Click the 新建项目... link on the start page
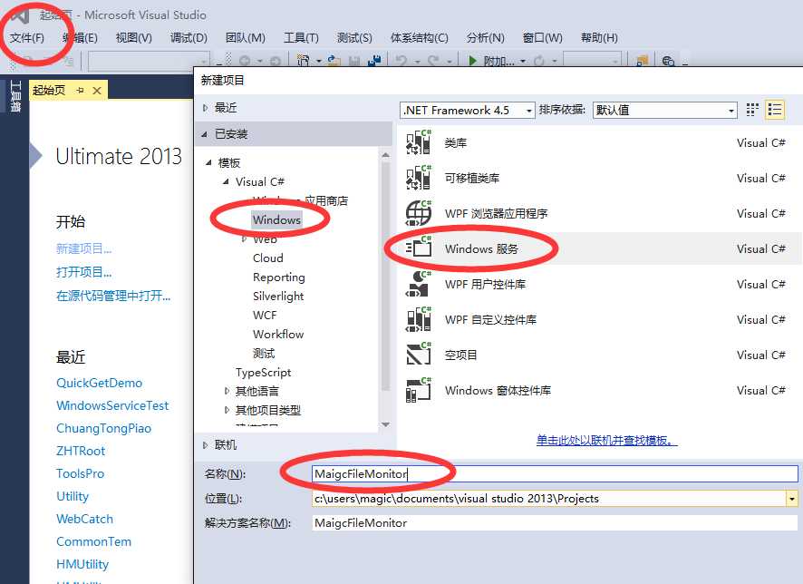The height and width of the screenshot is (584, 803). (x=83, y=249)
